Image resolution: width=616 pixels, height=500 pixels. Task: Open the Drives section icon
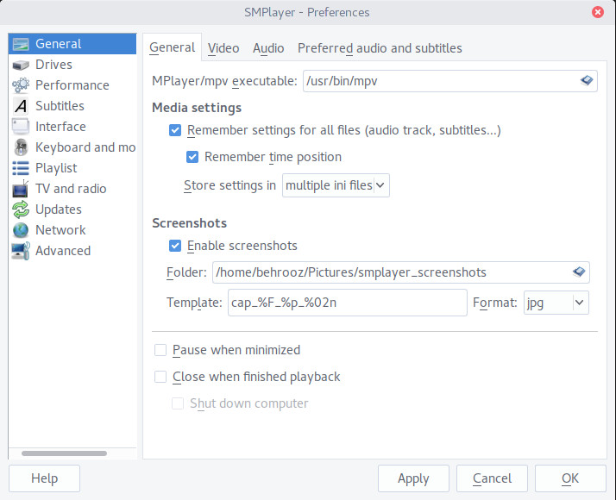click(x=21, y=65)
